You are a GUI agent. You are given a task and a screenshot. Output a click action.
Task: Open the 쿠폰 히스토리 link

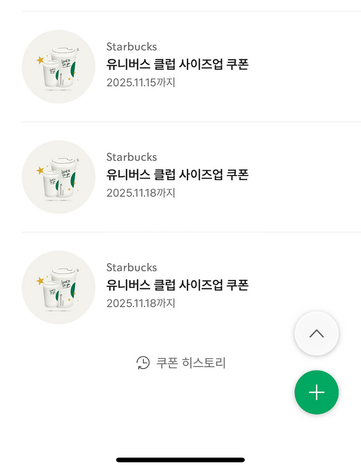pos(191,363)
